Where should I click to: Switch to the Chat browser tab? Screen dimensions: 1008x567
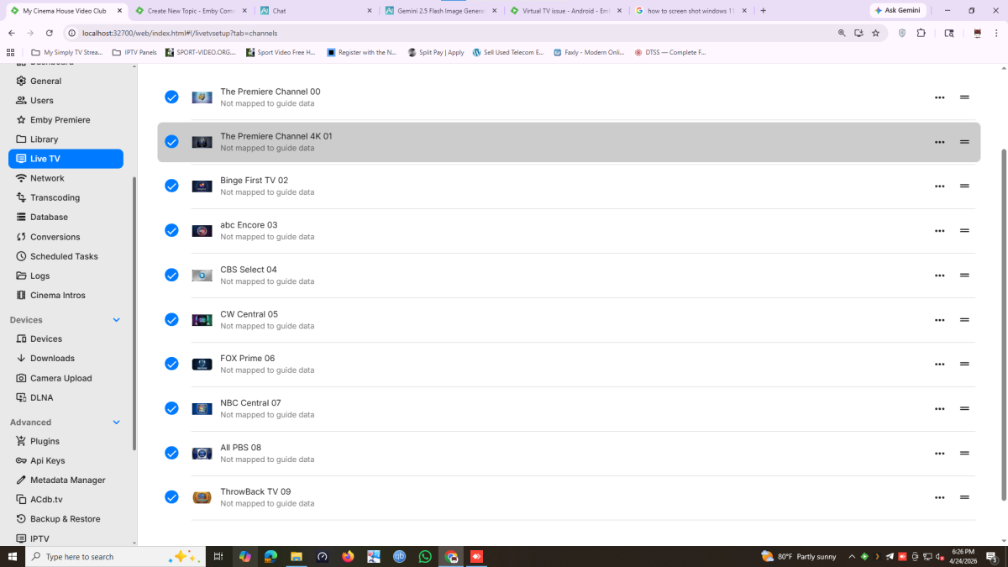(316, 11)
